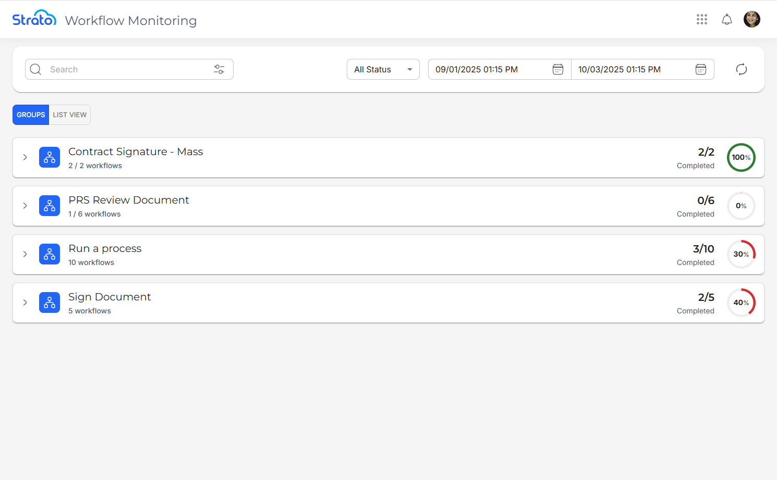Expand the Sign Document group
777x480 pixels.
pos(25,302)
